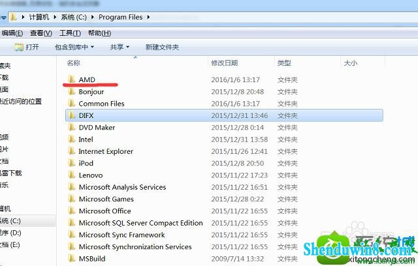This screenshot has width=418, height=266.
Task: Expand the arrow after Program Files in breadcrumb
Action: click(x=148, y=18)
